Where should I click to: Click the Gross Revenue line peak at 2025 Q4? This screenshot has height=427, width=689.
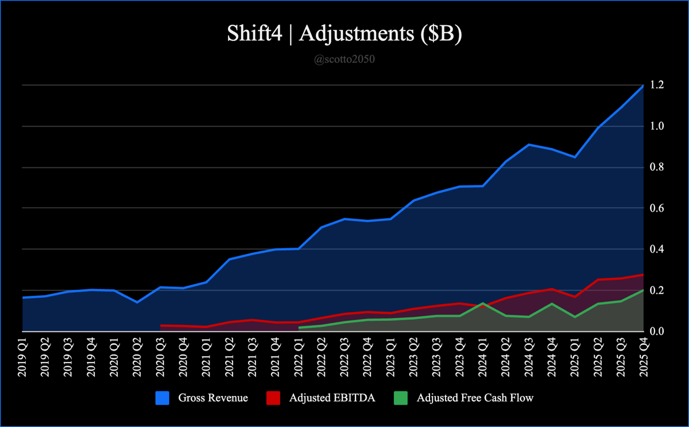[642, 86]
